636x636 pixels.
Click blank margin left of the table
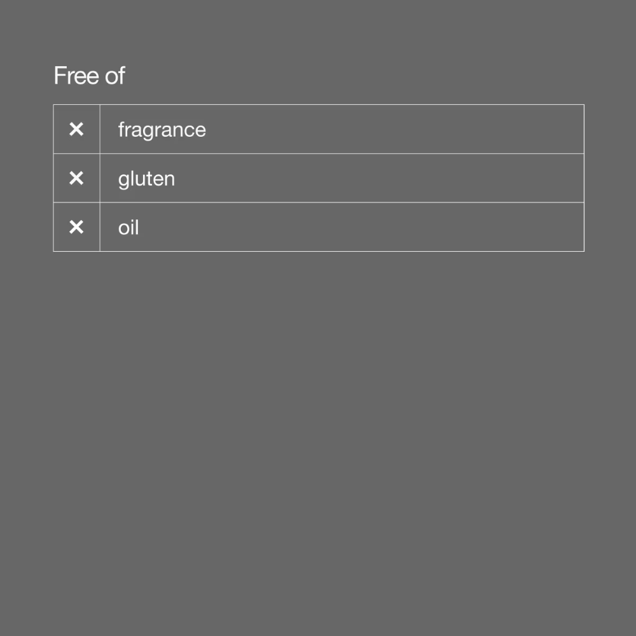(25, 178)
